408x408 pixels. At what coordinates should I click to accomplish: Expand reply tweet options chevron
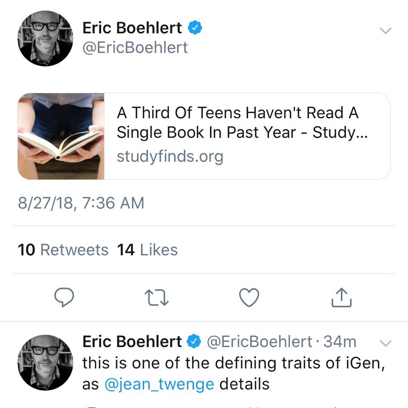[x=385, y=343]
